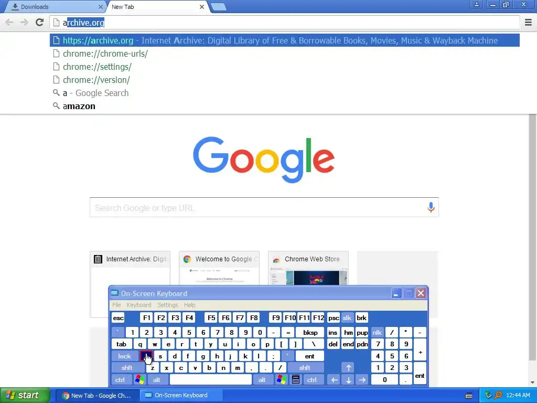Click the application menu key icon
Screen dimensions: 537x403
(296, 380)
